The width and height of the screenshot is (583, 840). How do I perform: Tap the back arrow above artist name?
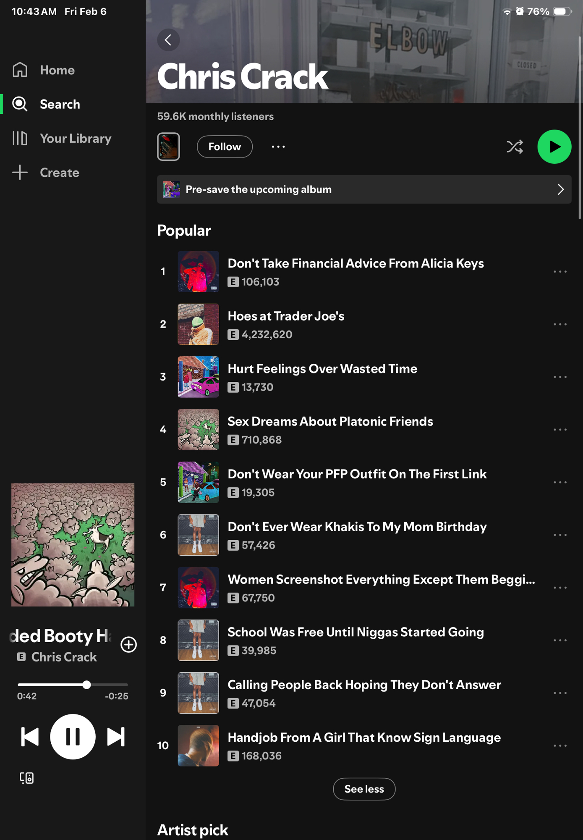(x=168, y=40)
